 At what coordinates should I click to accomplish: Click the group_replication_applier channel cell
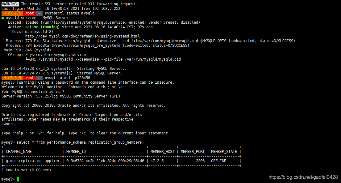click(33, 161)
